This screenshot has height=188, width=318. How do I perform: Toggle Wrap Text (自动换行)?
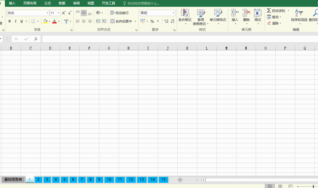(x=120, y=13)
